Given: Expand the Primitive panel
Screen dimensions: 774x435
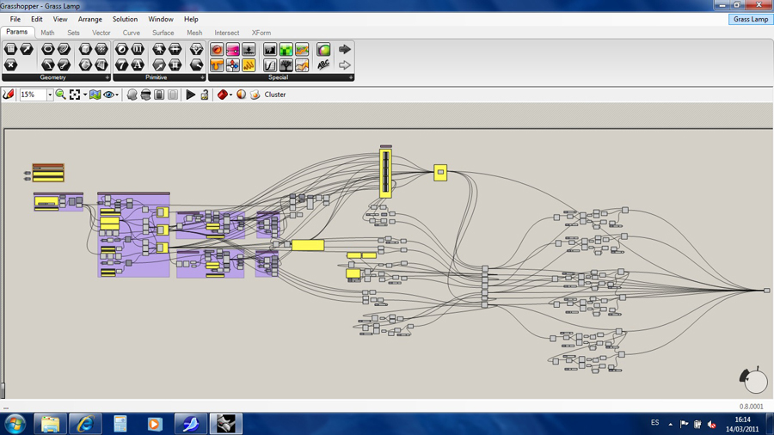Looking at the screenshot, I should [x=202, y=78].
